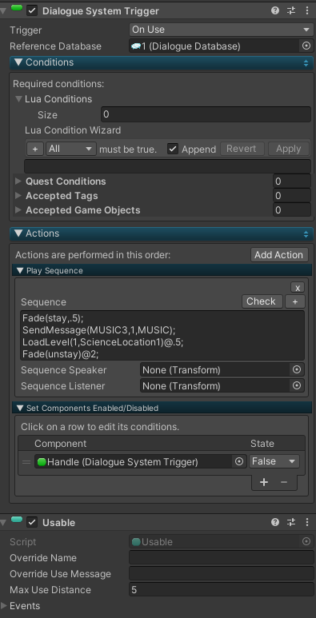This screenshot has height=618, width=316.
Task: Open object picker for Reference Database
Action: [306, 46]
